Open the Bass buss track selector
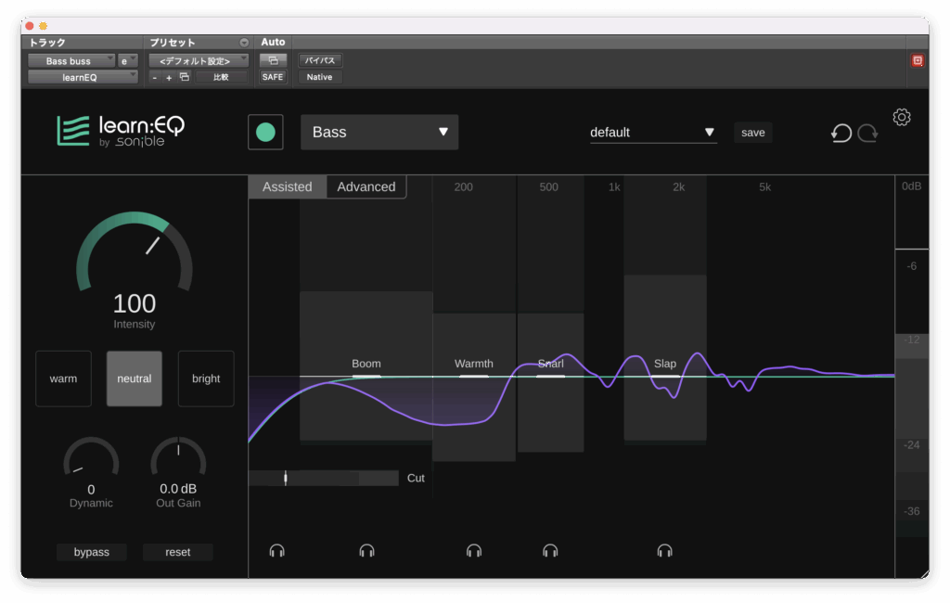950x603 pixels. (x=71, y=60)
